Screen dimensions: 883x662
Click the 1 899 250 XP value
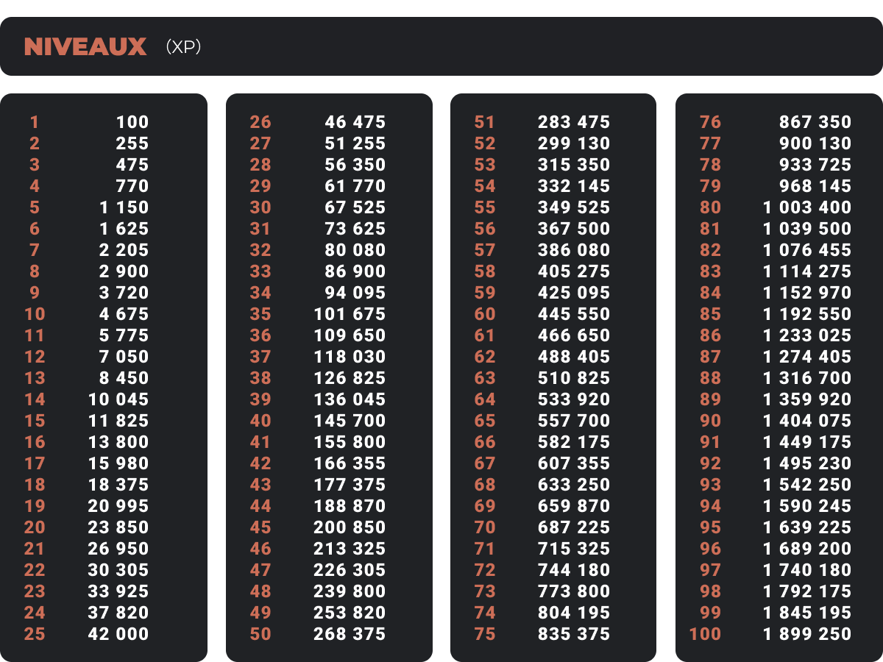(806, 634)
